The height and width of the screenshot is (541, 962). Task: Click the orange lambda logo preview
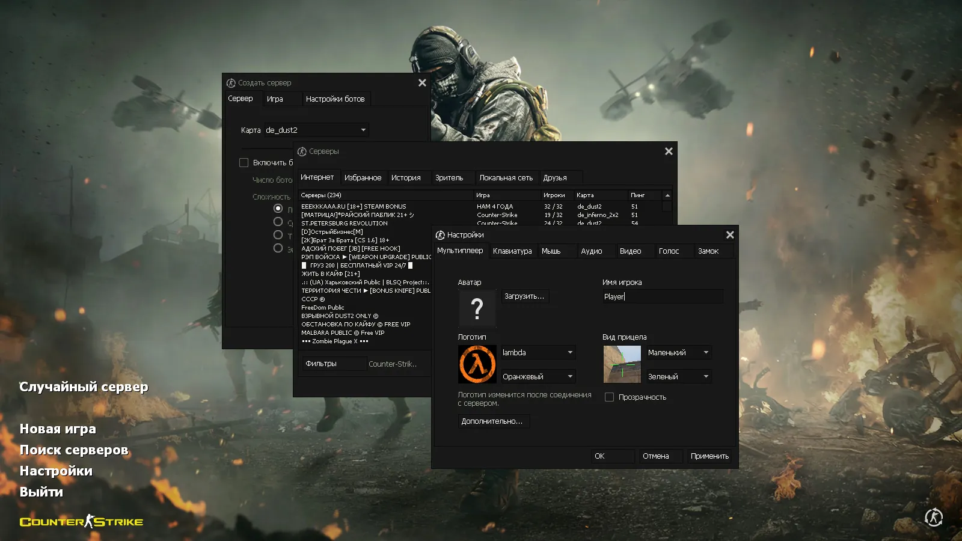(477, 364)
